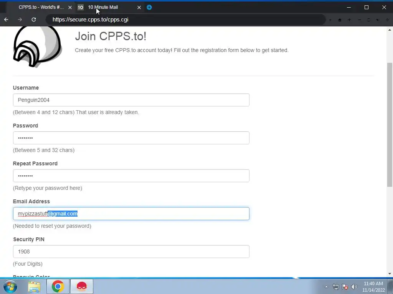
Task: Click the Username label
Action: (26, 88)
